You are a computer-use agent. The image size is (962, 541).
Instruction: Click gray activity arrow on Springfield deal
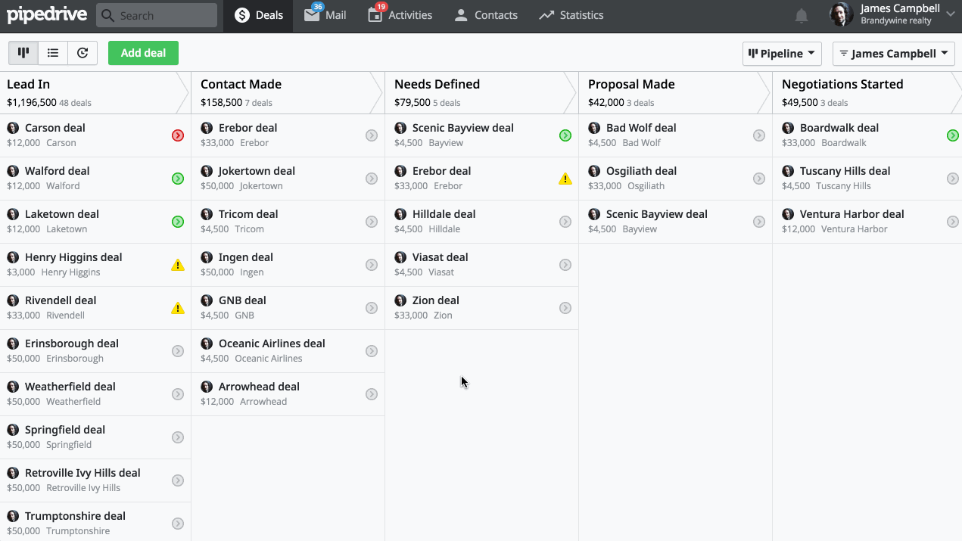(178, 437)
